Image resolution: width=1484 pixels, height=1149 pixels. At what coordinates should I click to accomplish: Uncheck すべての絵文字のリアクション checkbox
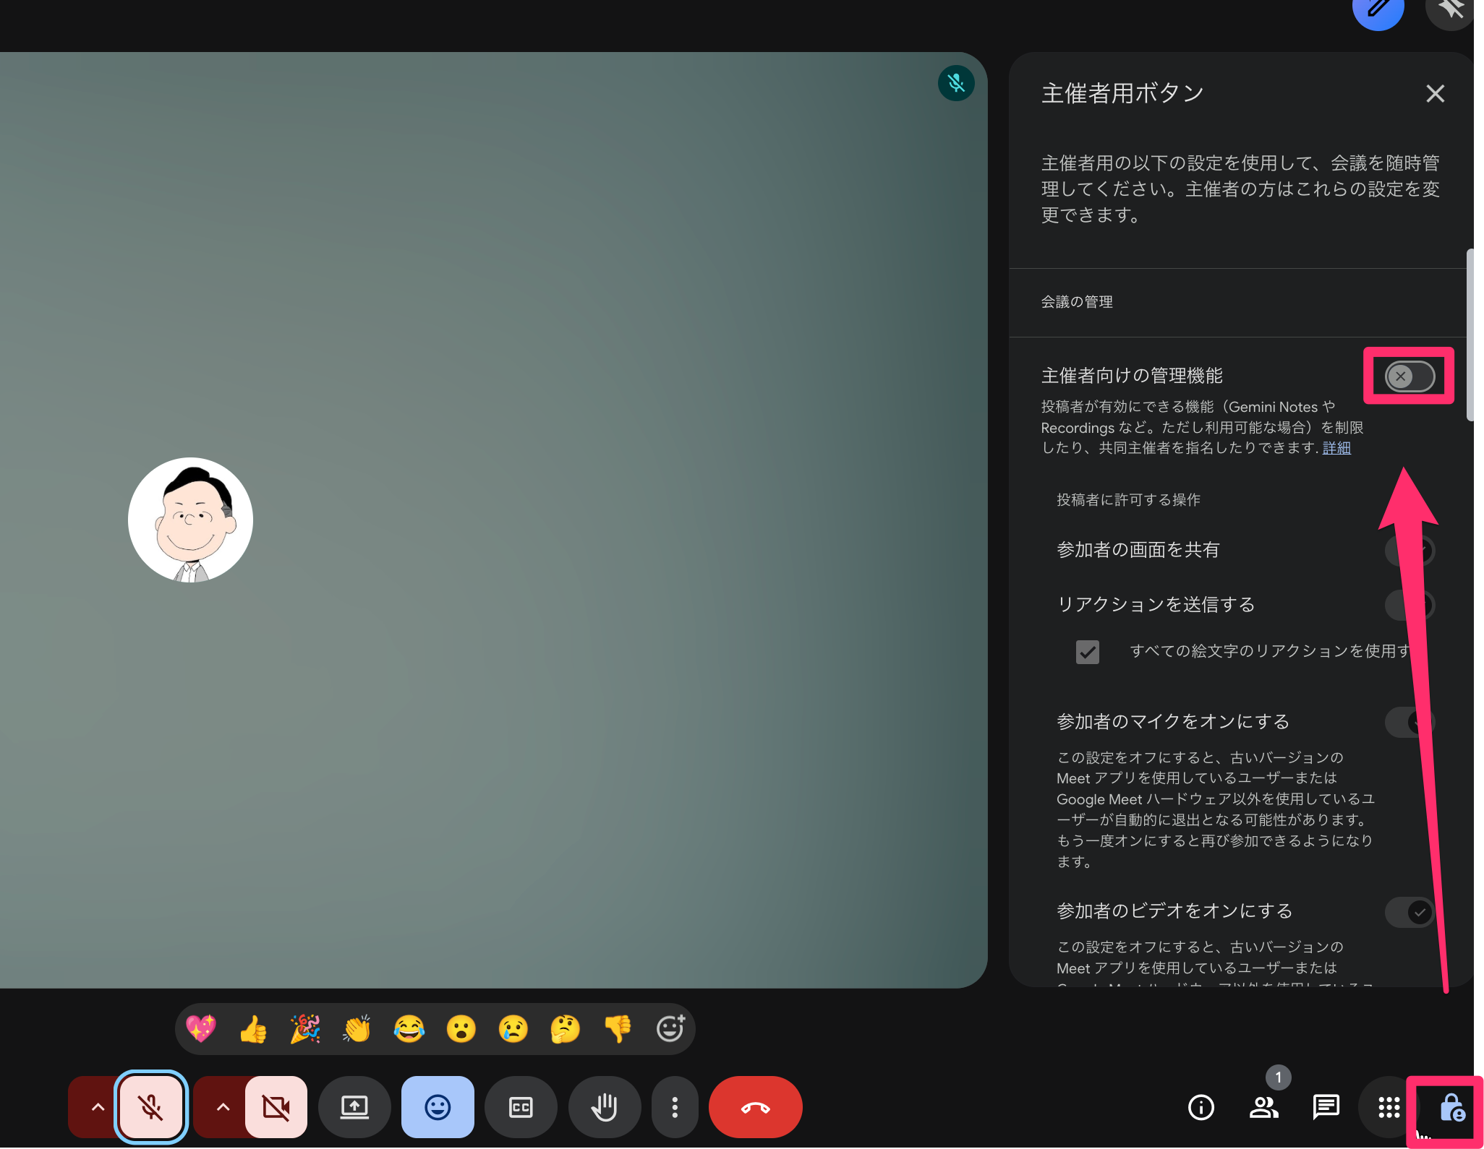click(1088, 652)
